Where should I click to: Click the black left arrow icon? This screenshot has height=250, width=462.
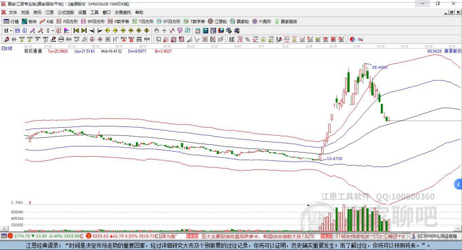pos(92,31)
